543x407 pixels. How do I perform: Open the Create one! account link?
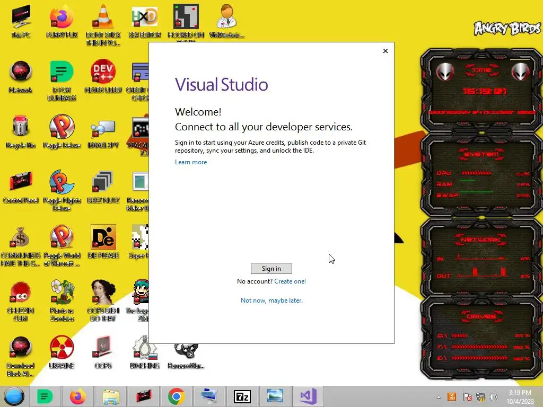(290, 281)
